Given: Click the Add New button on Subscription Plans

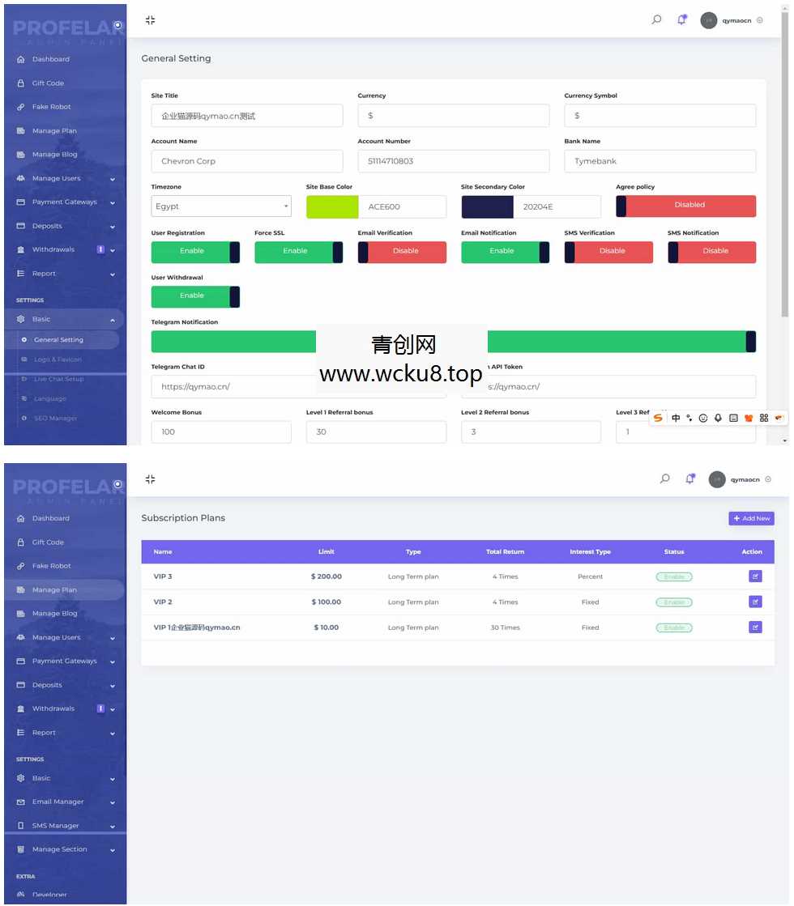Looking at the screenshot, I should click(750, 518).
